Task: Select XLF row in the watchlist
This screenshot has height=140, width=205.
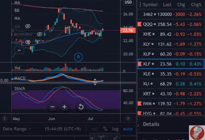Action: point(171,64)
